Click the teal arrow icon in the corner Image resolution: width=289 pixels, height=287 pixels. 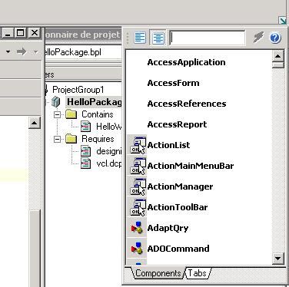point(283,20)
